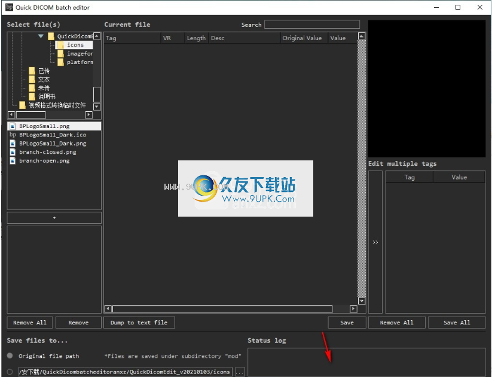The width and height of the screenshot is (492, 377).
Task: Click the Save button
Action: [347, 323]
